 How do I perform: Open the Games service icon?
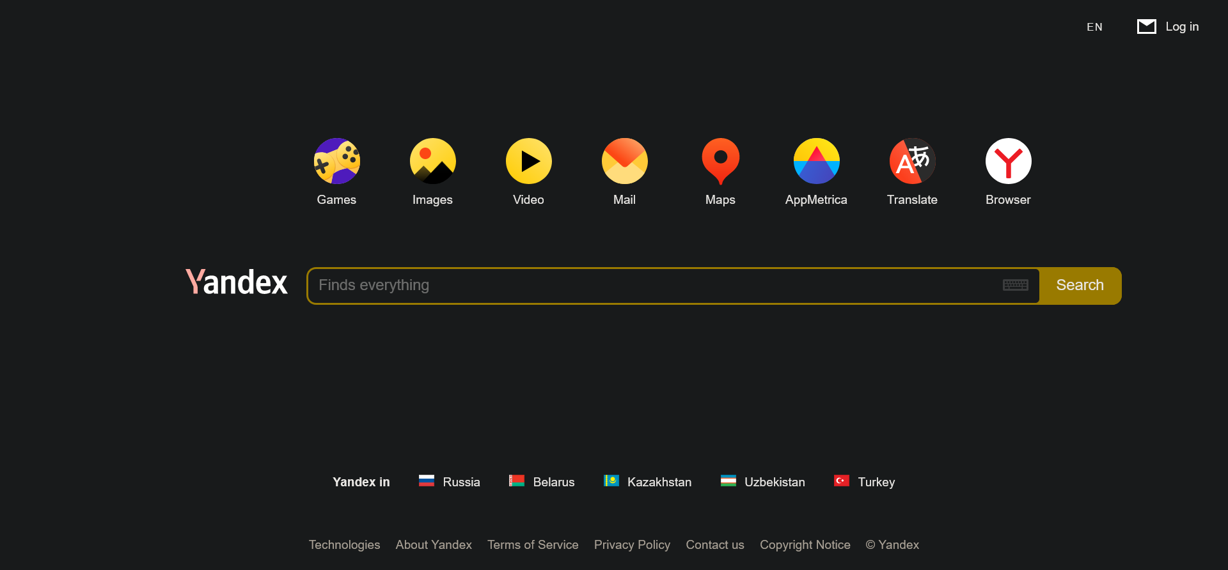coord(336,161)
